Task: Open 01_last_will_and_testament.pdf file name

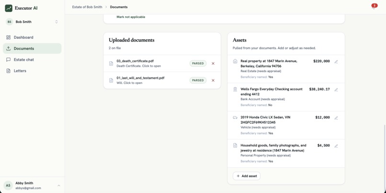Action: tap(140, 78)
